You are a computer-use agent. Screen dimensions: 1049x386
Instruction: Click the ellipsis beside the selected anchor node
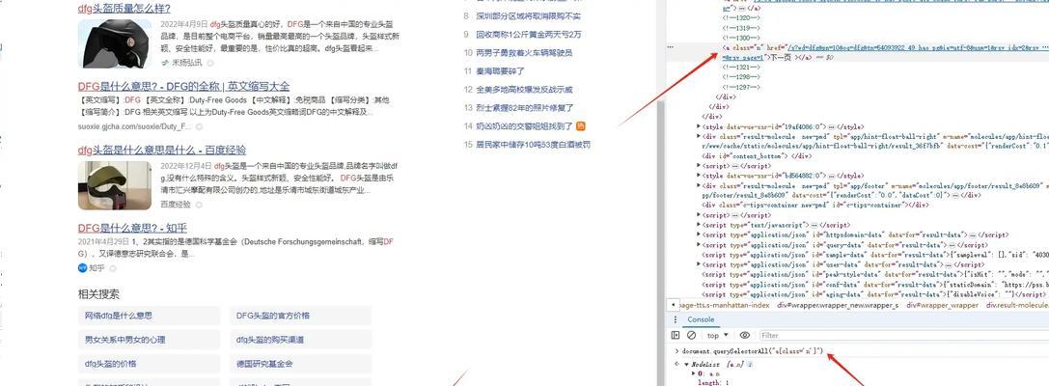671,48
